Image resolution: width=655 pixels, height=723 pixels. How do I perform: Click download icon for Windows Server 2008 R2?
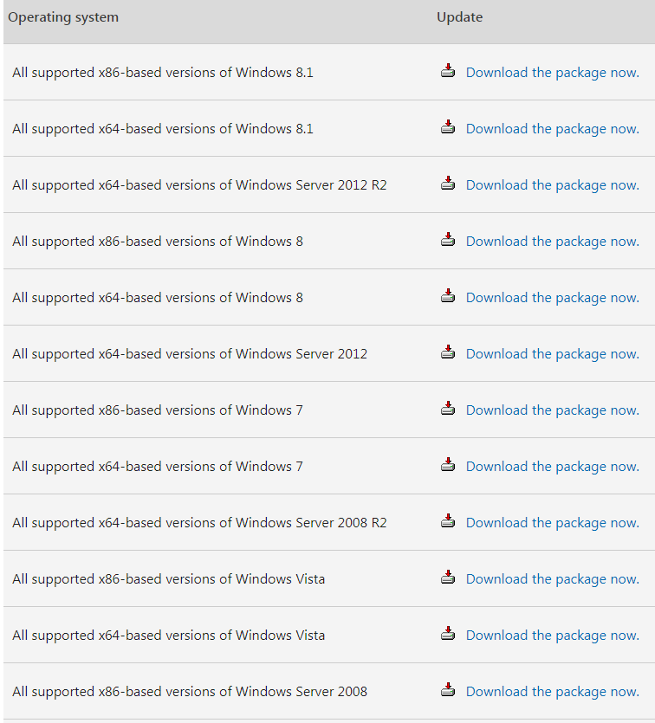click(x=447, y=520)
